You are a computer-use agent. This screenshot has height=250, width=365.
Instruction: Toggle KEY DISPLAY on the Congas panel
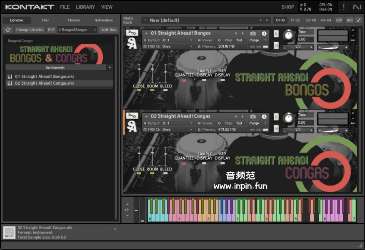[x=222, y=163]
